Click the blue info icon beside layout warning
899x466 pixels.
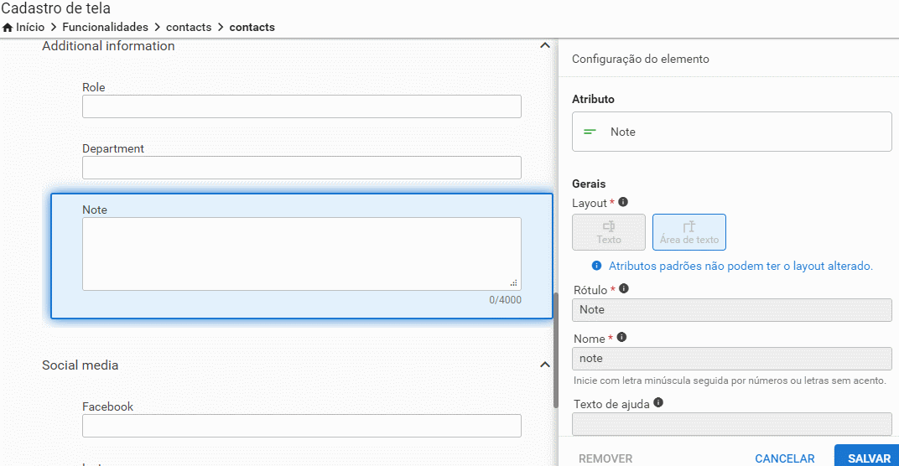(x=597, y=266)
